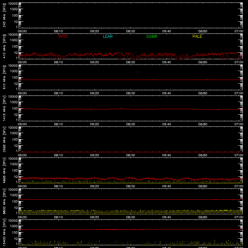Select the 1415 MHz [SFU] axis title
The image size is (248, 248).
(x=4, y=108)
